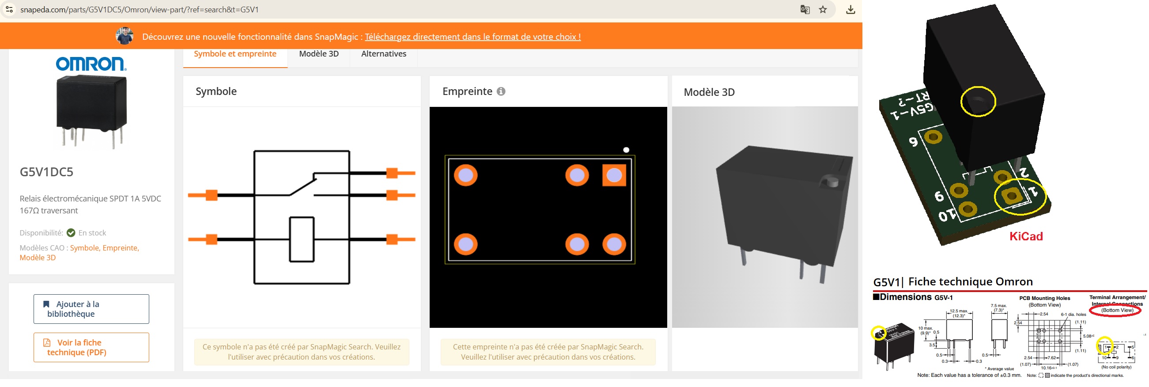Click Ajouter à la bibliothèque button
Image resolution: width=1149 pixels, height=387 pixels.
(x=91, y=309)
